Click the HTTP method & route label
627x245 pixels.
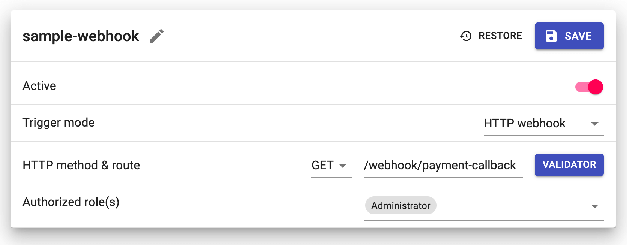(x=81, y=165)
